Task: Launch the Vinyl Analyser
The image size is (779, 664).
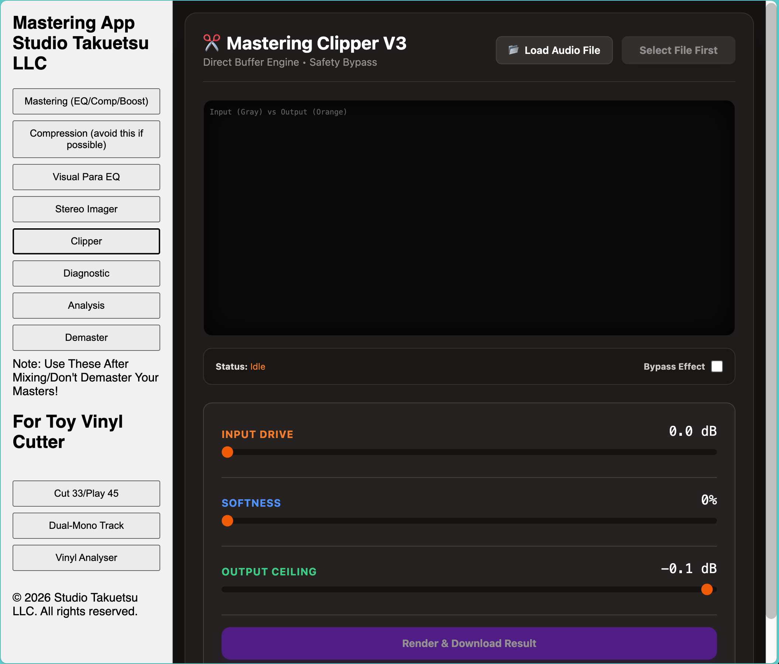Action: tap(86, 558)
